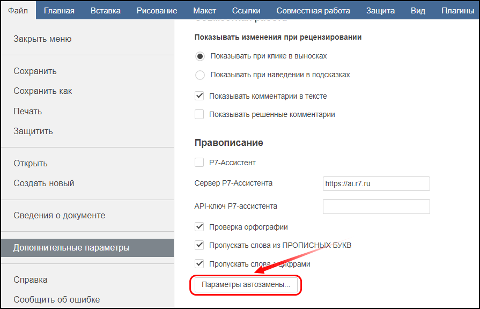Toggle Проверка орфографии checkbox
The width and height of the screenshot is (480, 309).
pos(200,226)
